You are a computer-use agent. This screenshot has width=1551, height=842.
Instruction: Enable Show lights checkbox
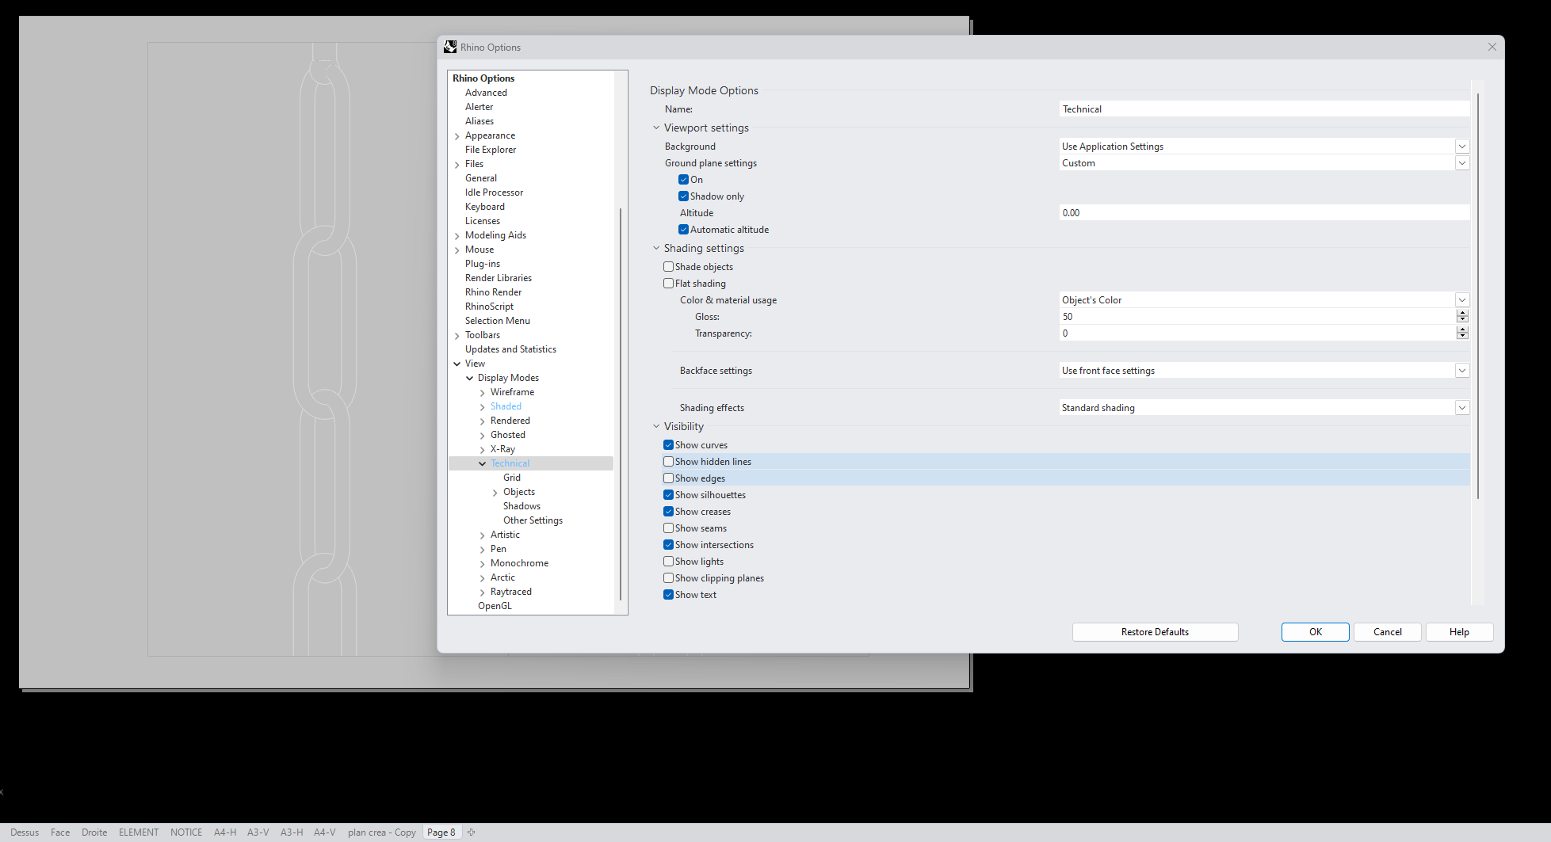click(668, 562)
